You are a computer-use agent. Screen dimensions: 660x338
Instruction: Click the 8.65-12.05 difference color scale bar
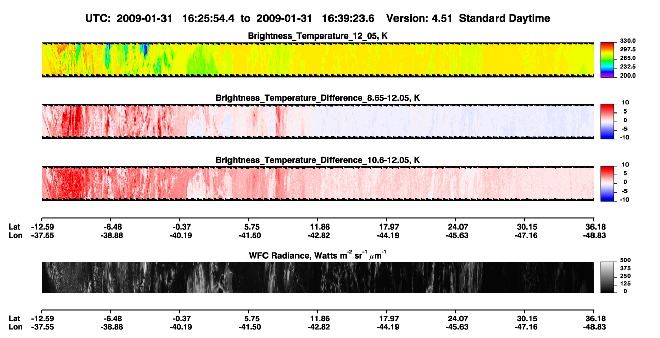[x=607, y=121]
